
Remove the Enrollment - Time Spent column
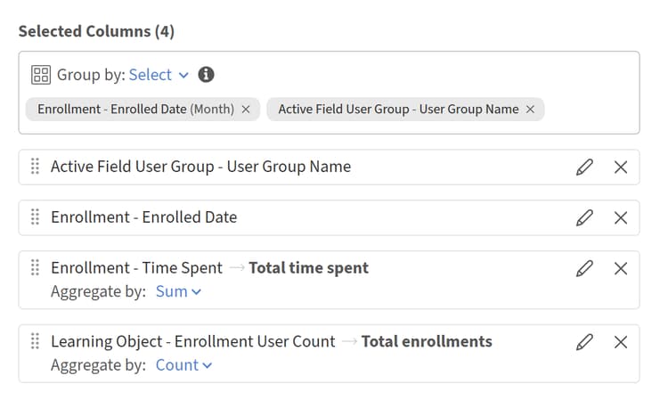tap(621, 268)
